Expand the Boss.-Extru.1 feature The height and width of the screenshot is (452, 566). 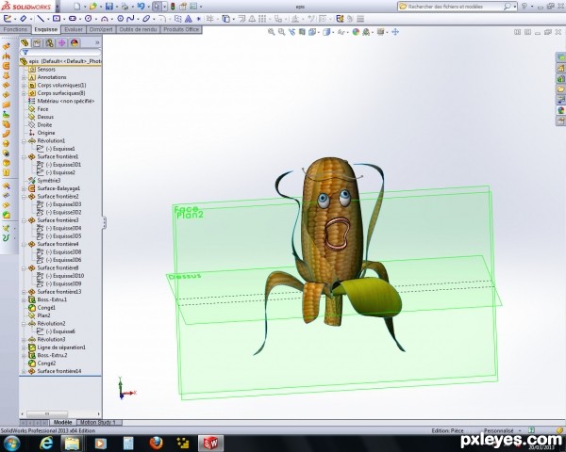coord(24,299)
